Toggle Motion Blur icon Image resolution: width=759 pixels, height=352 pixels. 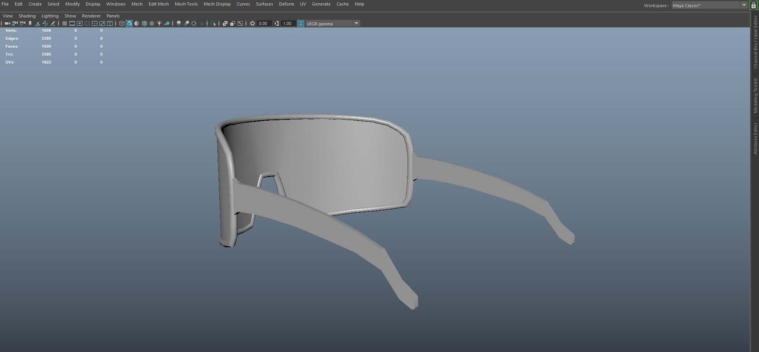[x=186, y=23]
